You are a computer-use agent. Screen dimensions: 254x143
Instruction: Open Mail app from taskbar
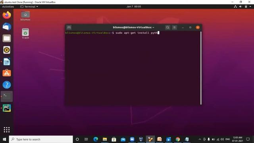coord(123,139)
